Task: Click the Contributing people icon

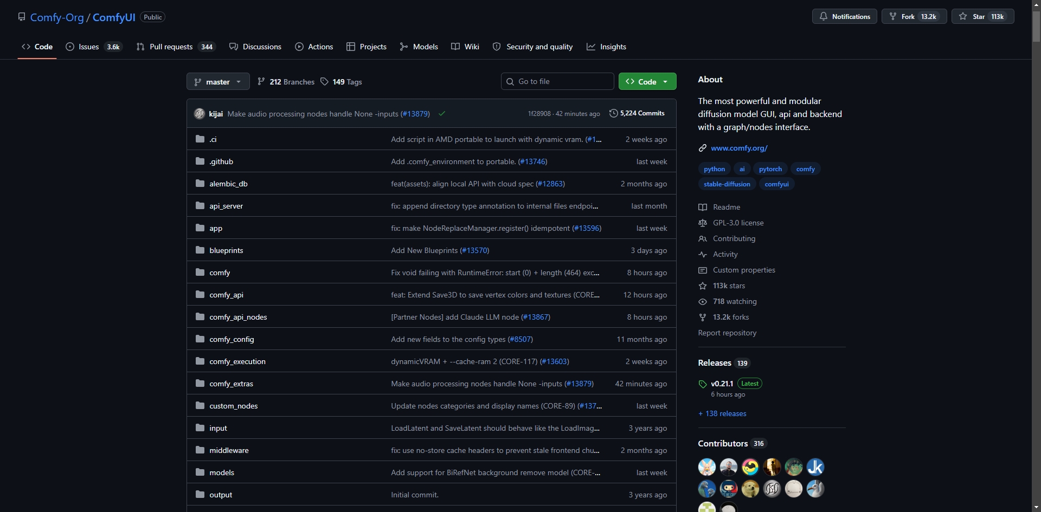Action: click(703, 238)
